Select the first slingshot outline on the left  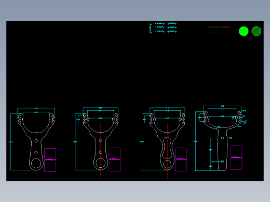click(x=36, y=141)
